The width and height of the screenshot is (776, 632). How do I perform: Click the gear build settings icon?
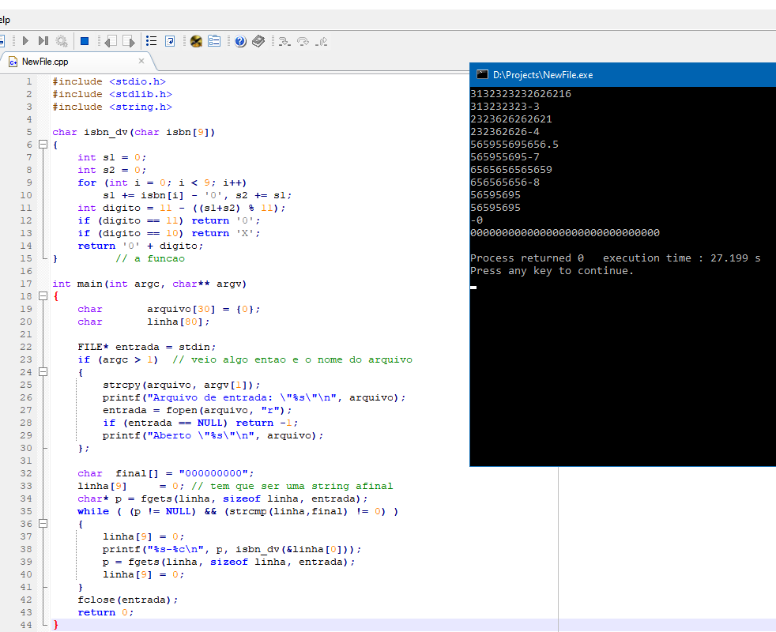(x=62, y=41)
